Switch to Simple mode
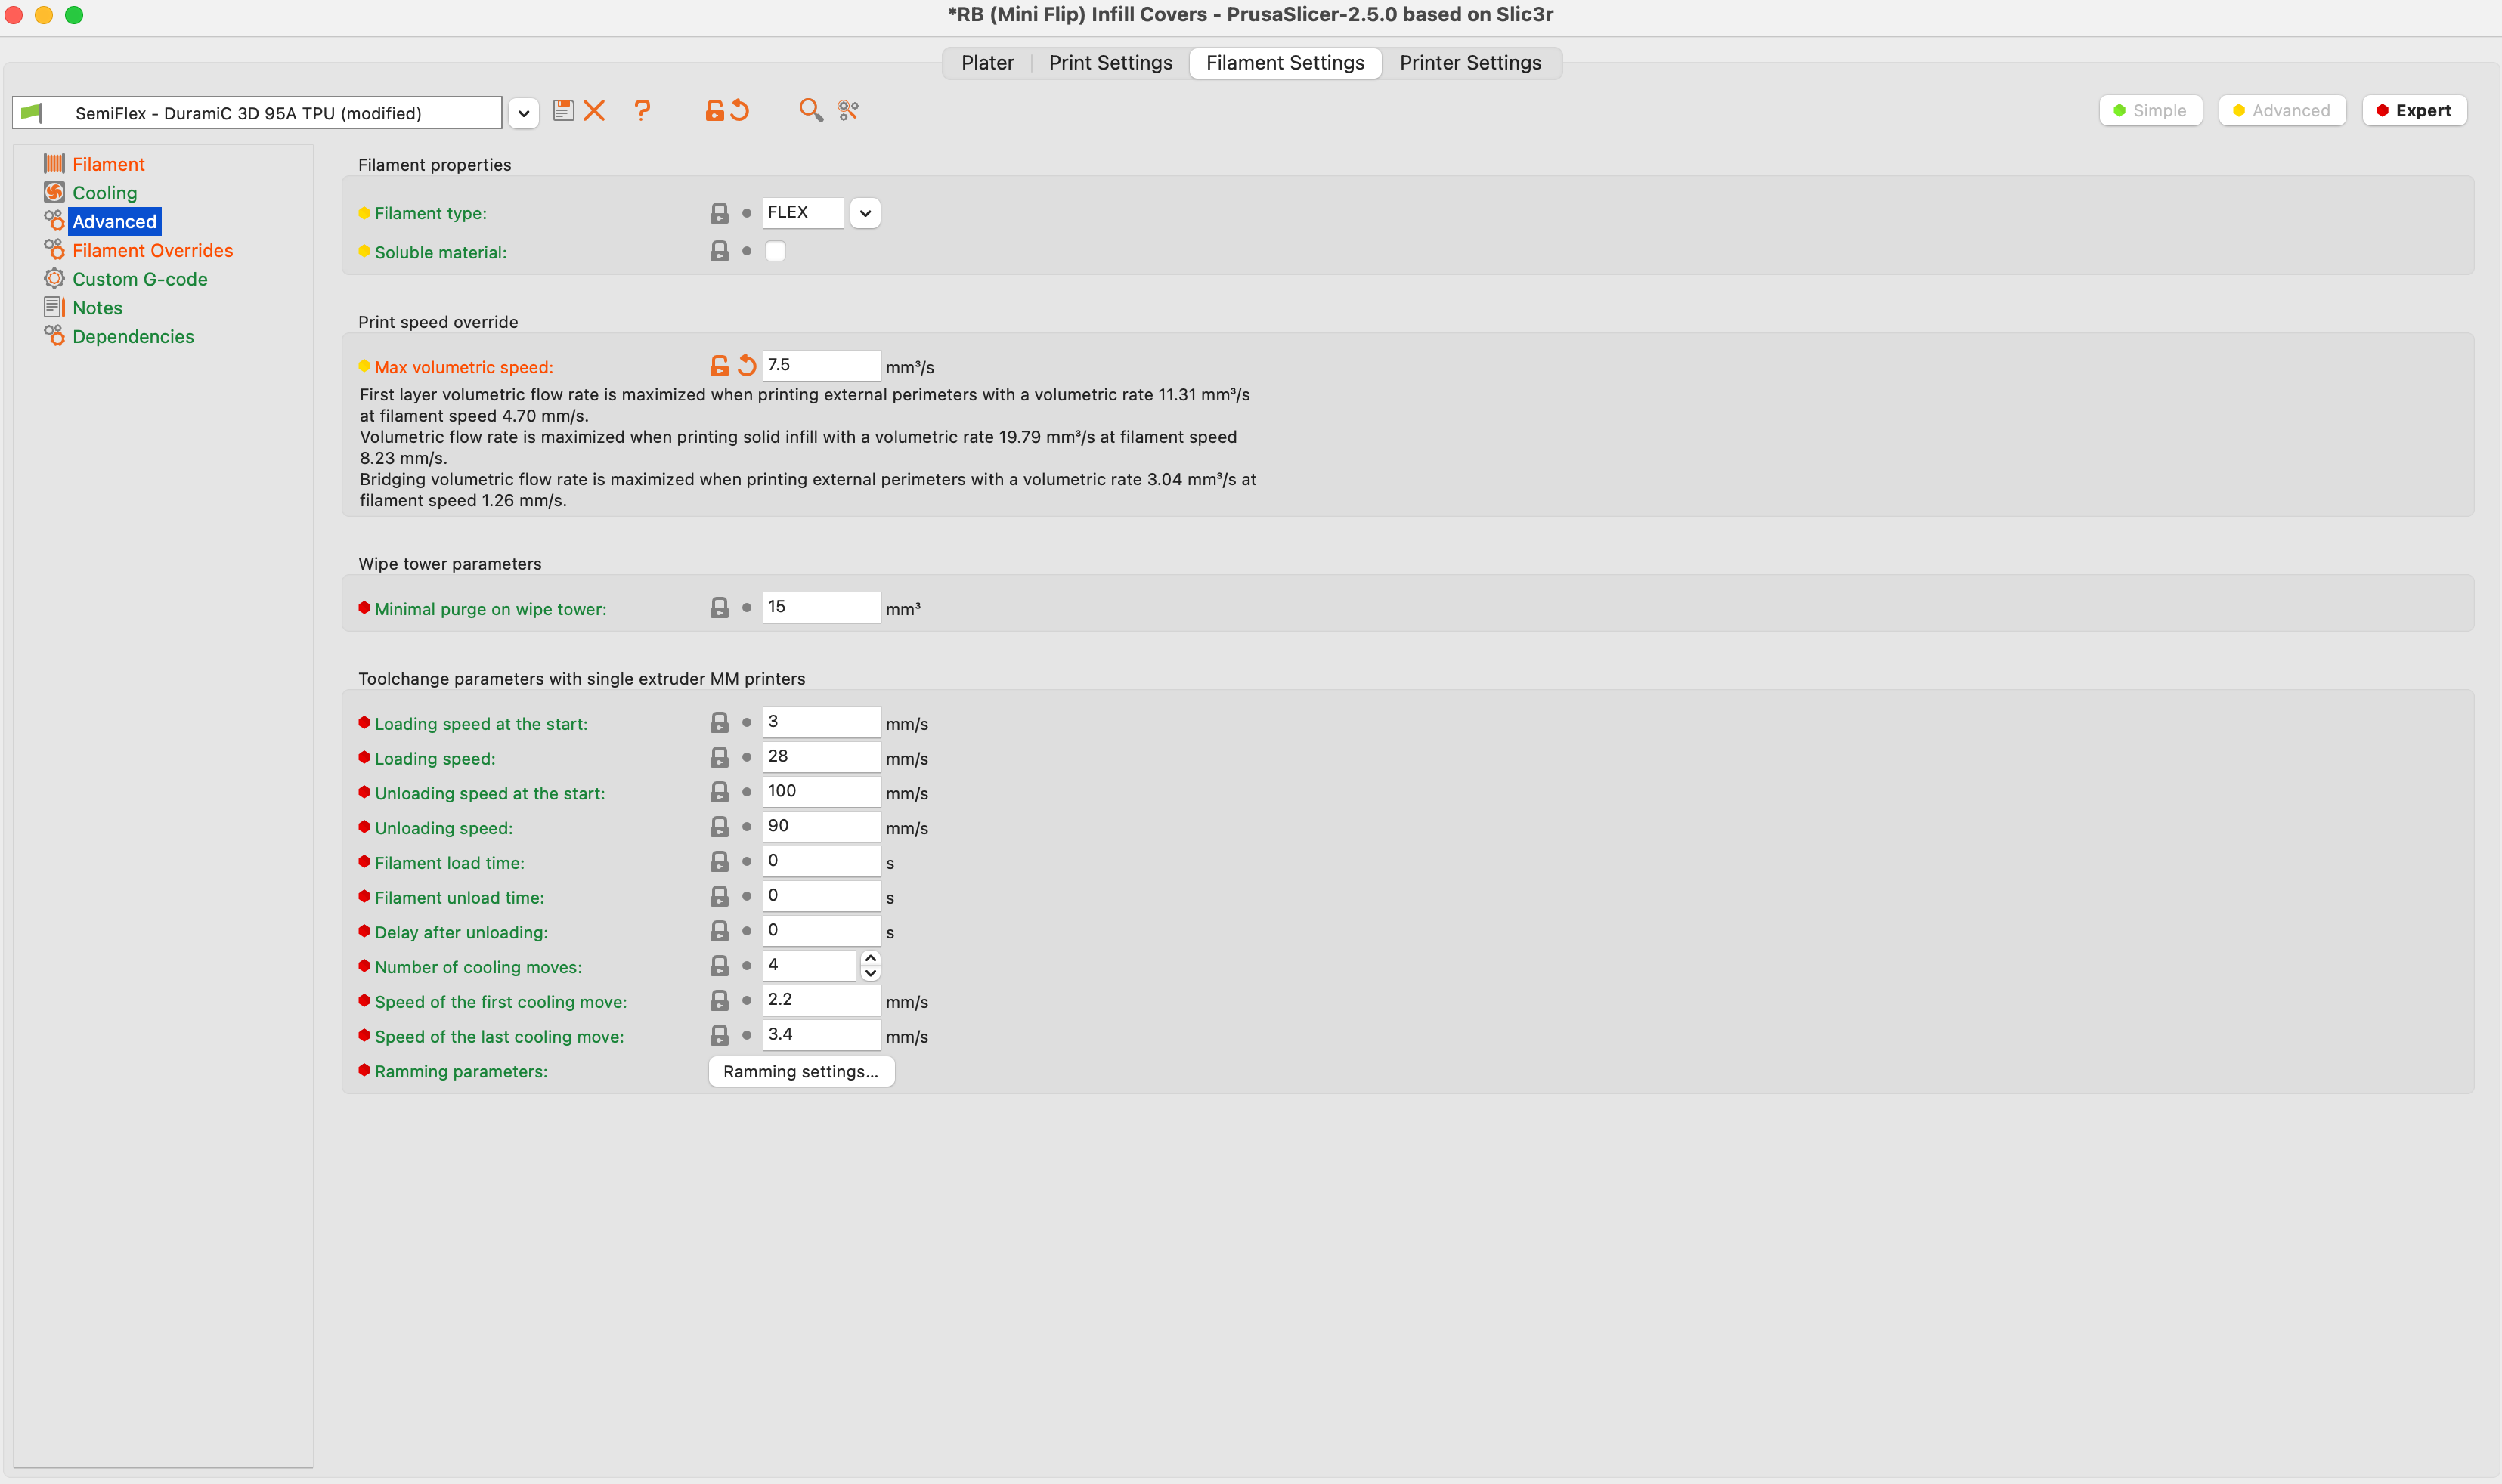2502x1484 pixels. tap(2150, 111)
